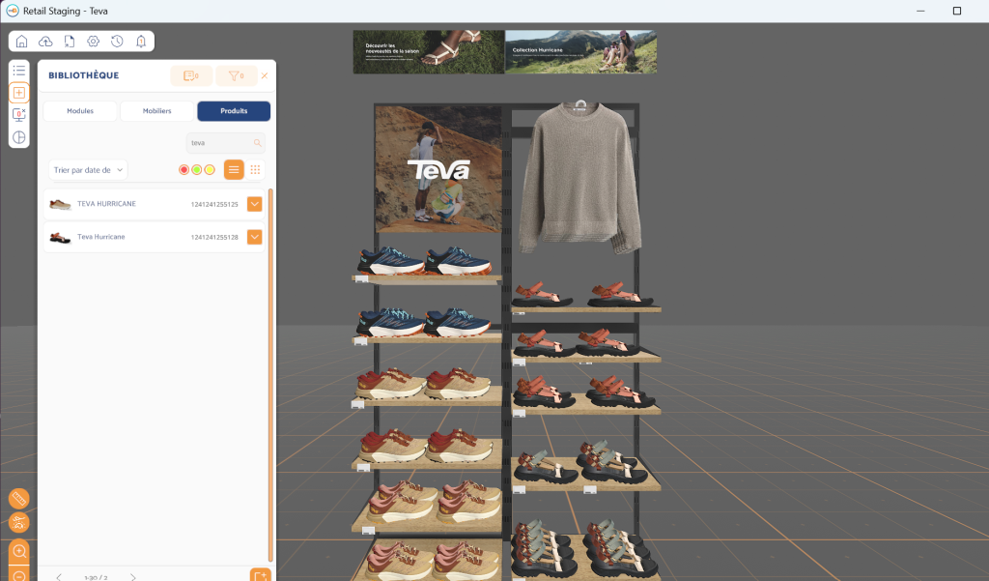Open the list view sidebar icon
Screen dimensions: 989x581
tap(19, 71)
